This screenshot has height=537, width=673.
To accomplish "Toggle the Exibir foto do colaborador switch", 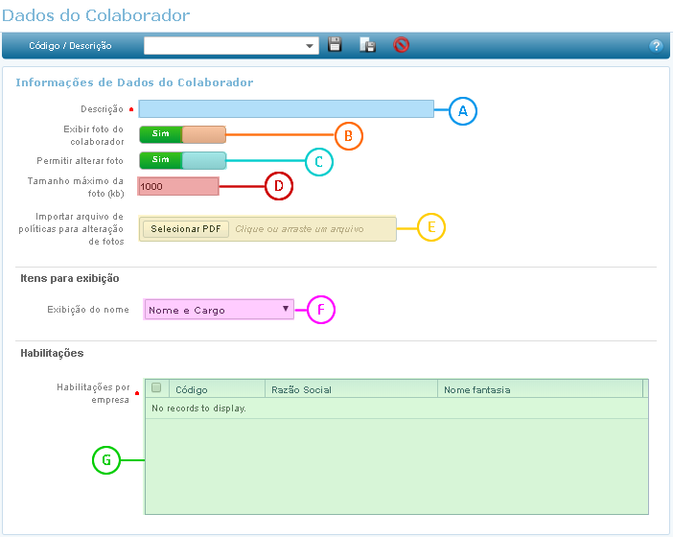I will tap(182, 134).
